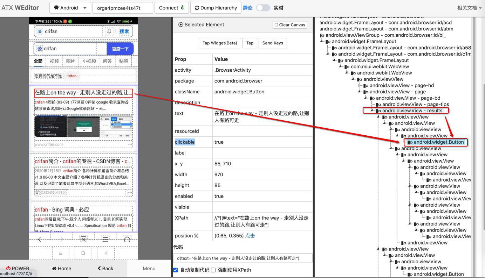Tap the microphone icon in phone search bar
This screenshot has width=485, height=278.
pyautogui.click(x=109, y=31)
